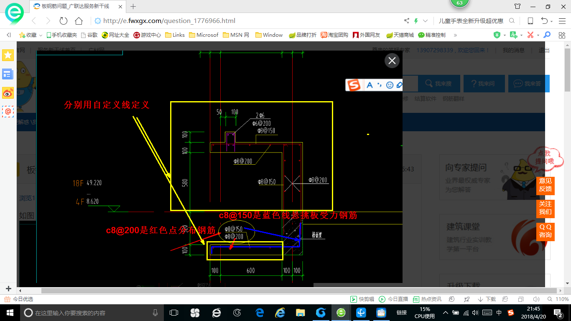Viewport: 571px width, 321px height.
Task: Open 游戏中心 bookmark
Action: pyautogui.click(x=147, y=35)
